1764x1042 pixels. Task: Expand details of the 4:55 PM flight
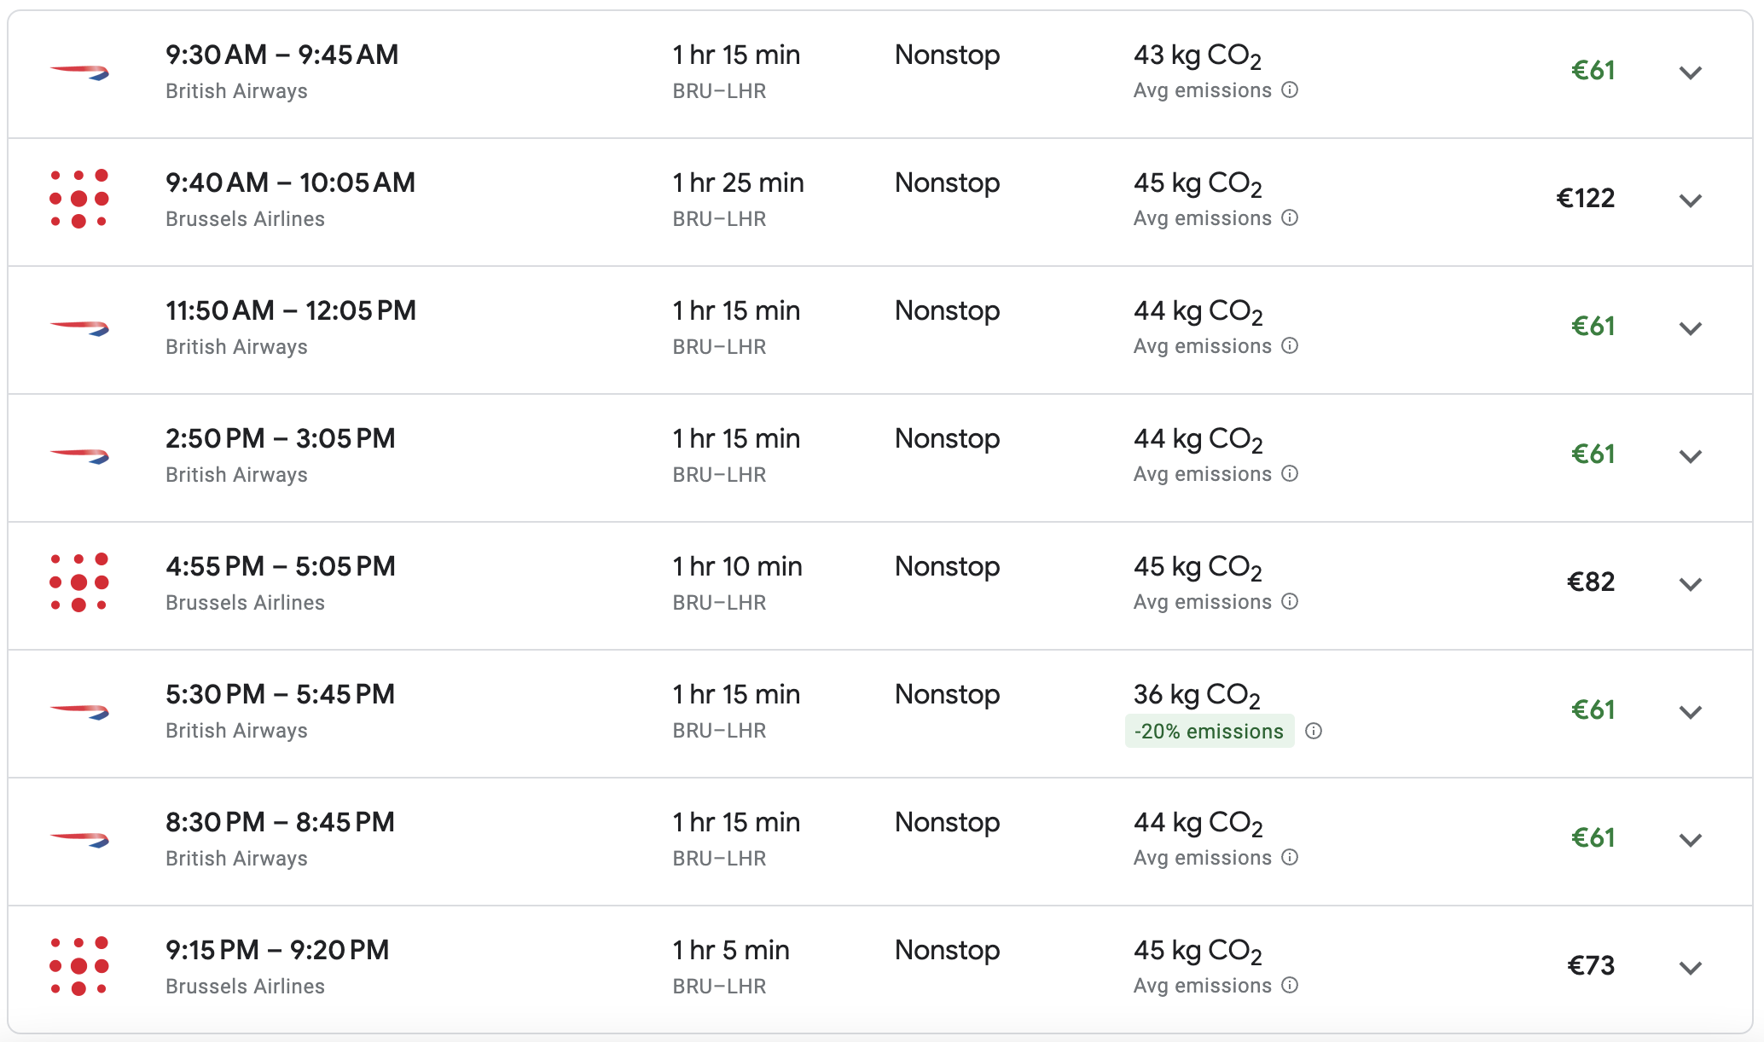[1690, 584]
